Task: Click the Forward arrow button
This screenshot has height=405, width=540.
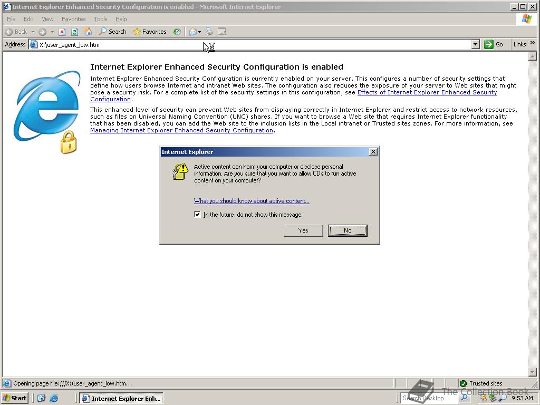Action: pyautogui.click(x=43, y=32)
